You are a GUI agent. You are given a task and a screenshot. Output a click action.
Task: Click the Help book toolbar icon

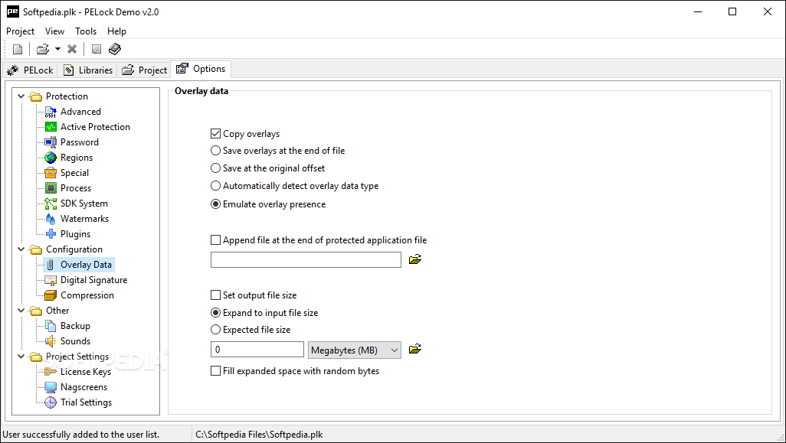[x=115, y=49]
